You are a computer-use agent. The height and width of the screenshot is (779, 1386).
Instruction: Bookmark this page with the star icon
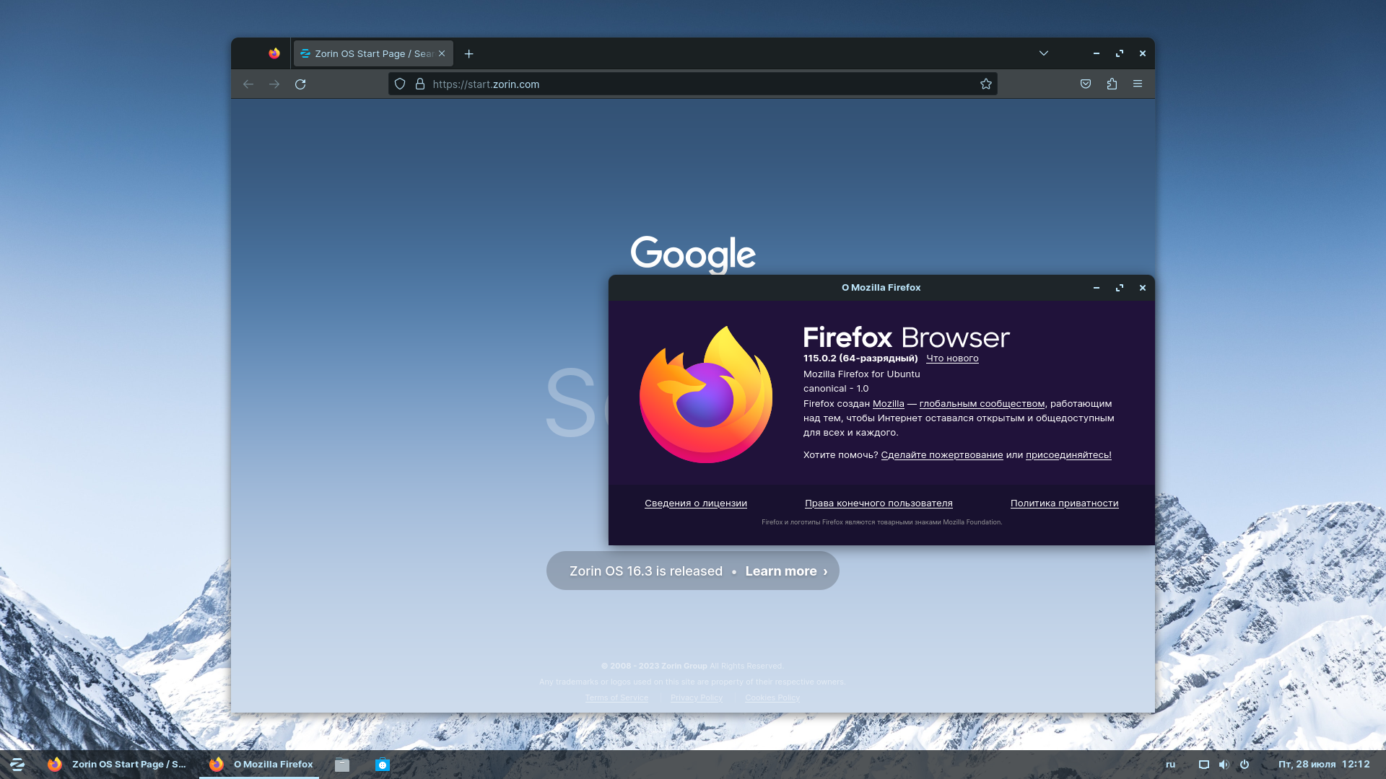(x=986, y=84)
